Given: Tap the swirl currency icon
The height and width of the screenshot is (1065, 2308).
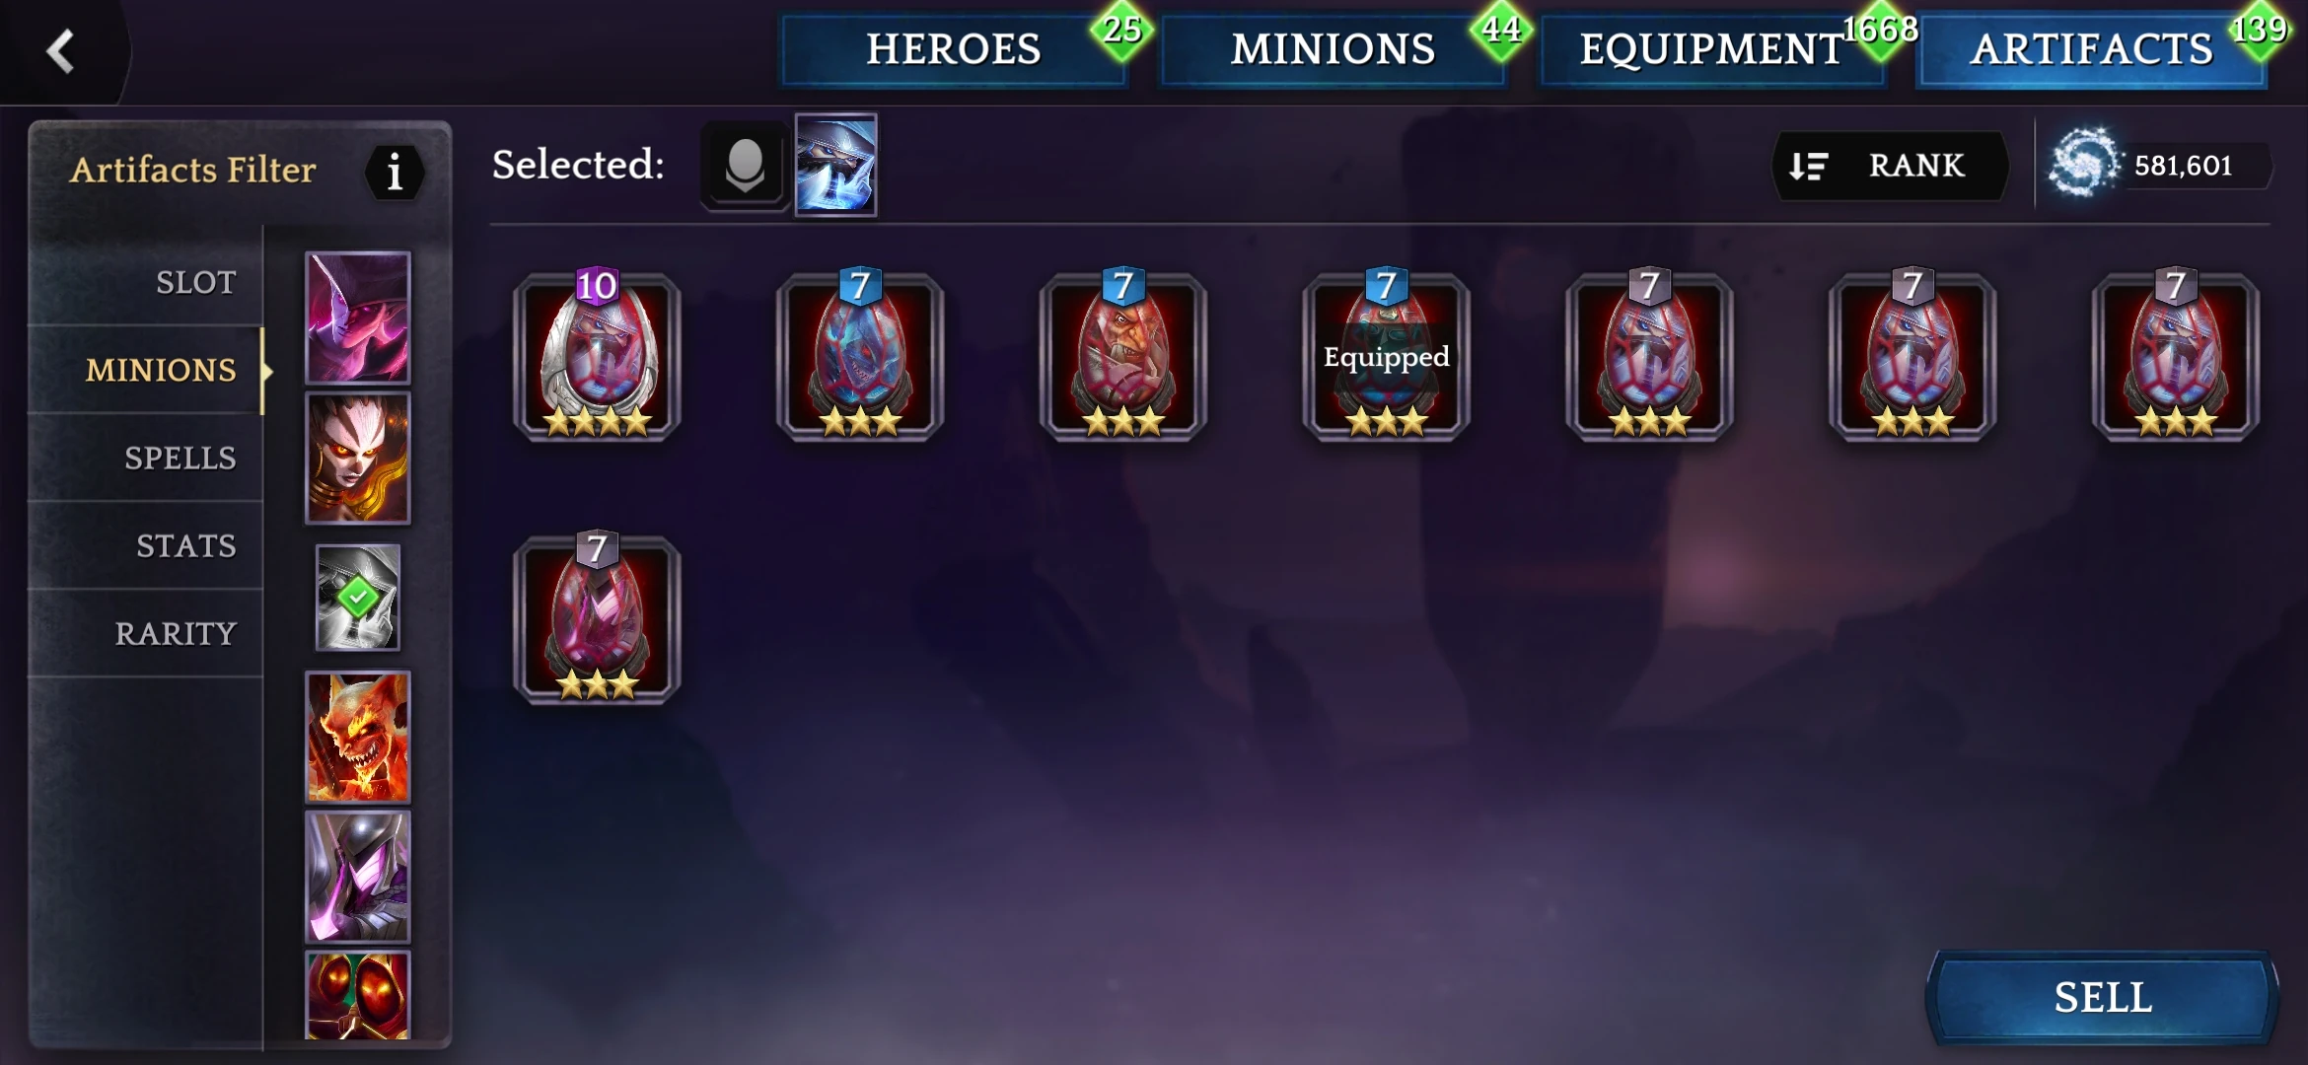Looking at the screenshot, I should coord(2083,164).
